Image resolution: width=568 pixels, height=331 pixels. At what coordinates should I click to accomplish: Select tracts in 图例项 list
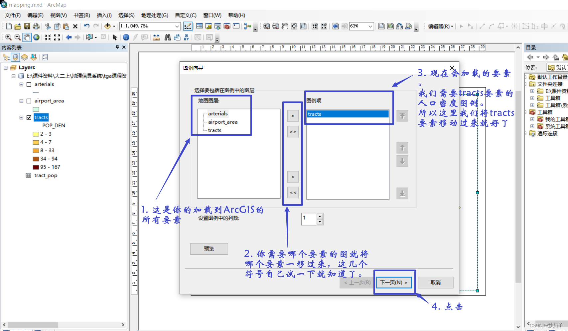pos(348,114)
